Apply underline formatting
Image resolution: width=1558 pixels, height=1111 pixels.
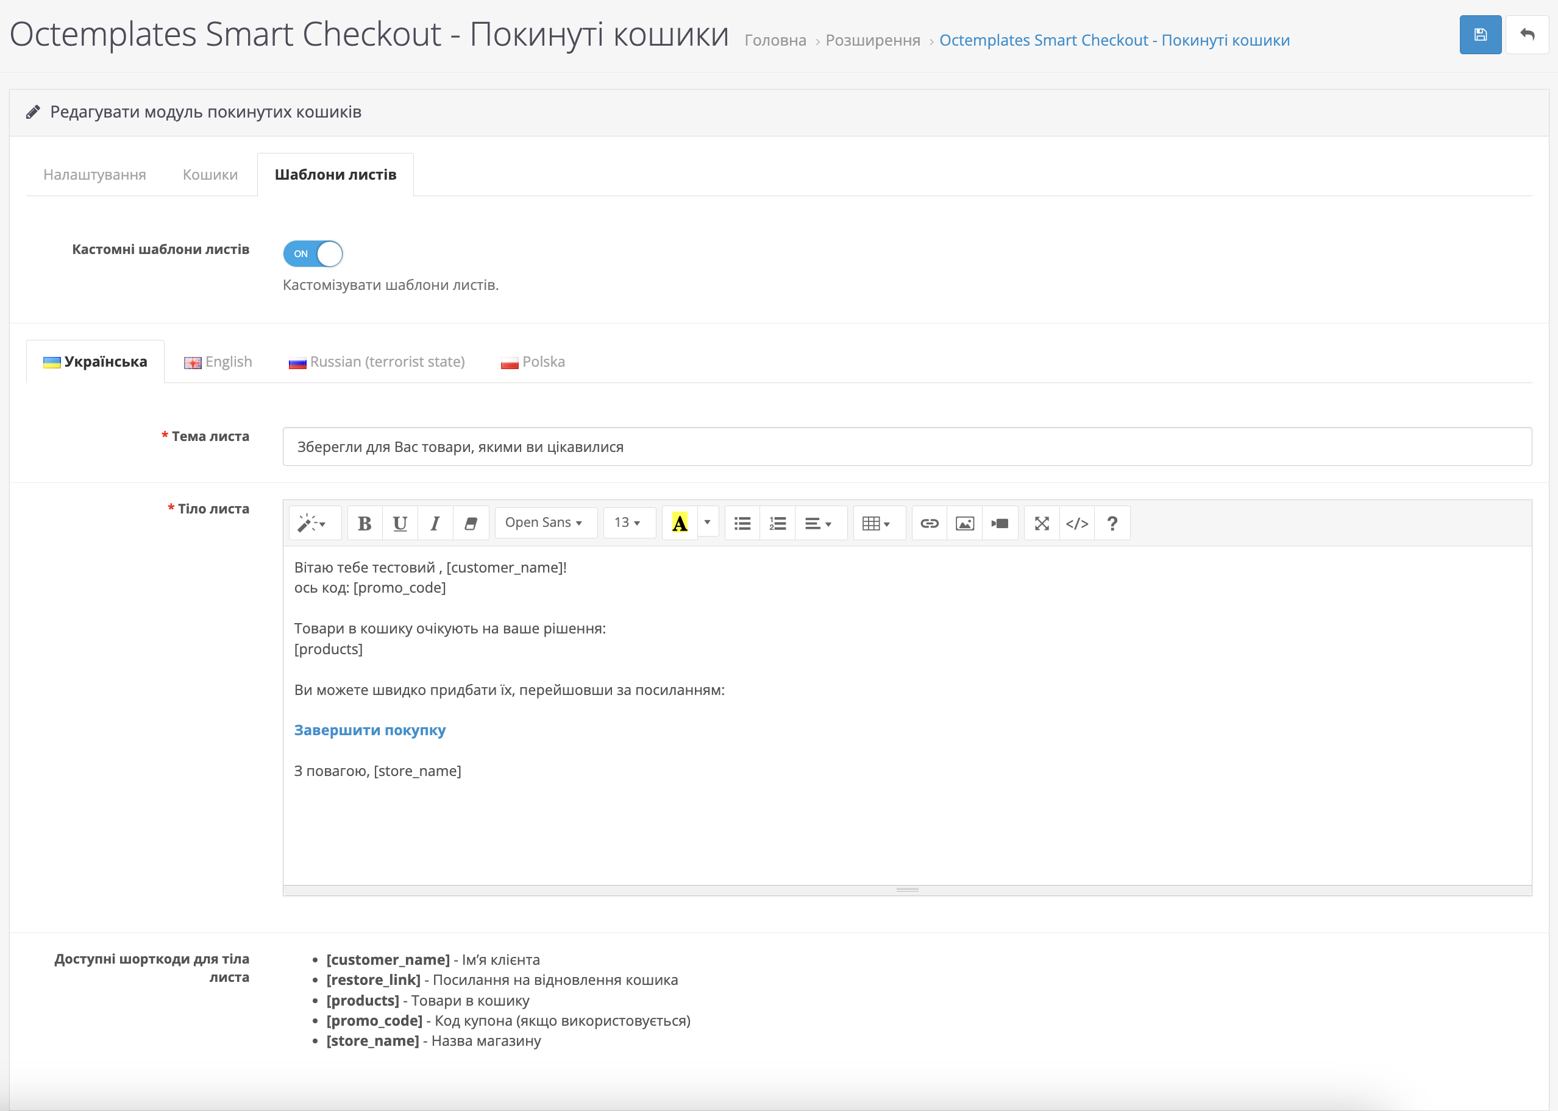tap(400, 523)
